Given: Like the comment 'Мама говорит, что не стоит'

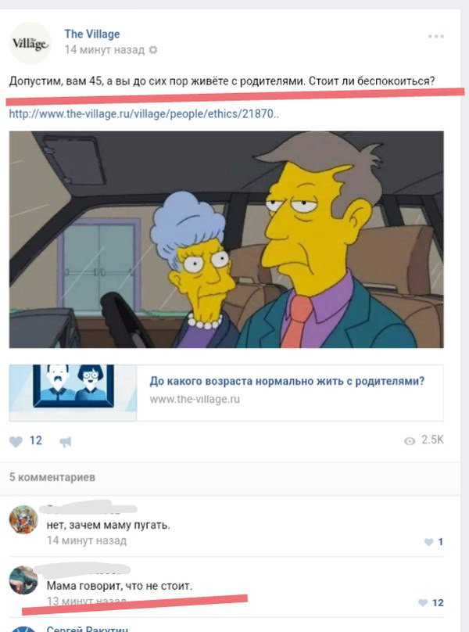Looking at the screenshot, I should click(423, 603).
